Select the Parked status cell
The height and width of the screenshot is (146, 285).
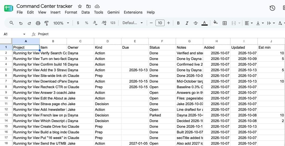(162, 115)
